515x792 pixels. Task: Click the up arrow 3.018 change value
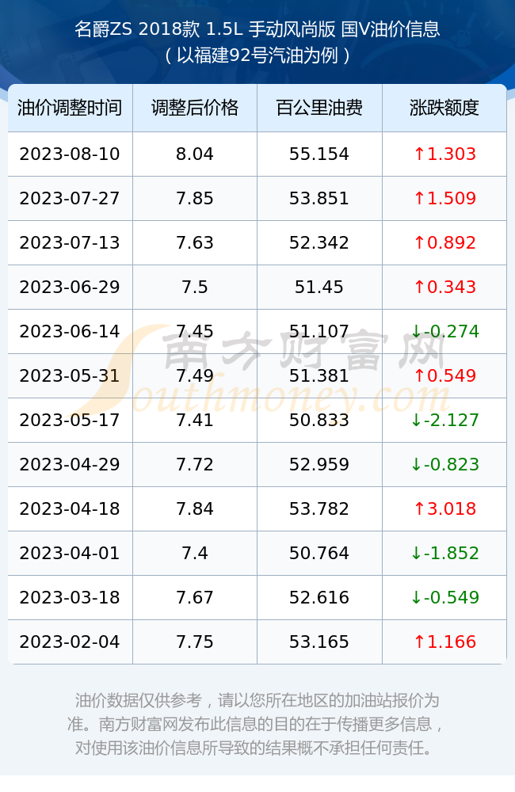pos(444,508)
